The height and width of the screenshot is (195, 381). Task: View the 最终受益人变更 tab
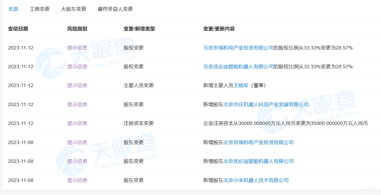(115, 9)
